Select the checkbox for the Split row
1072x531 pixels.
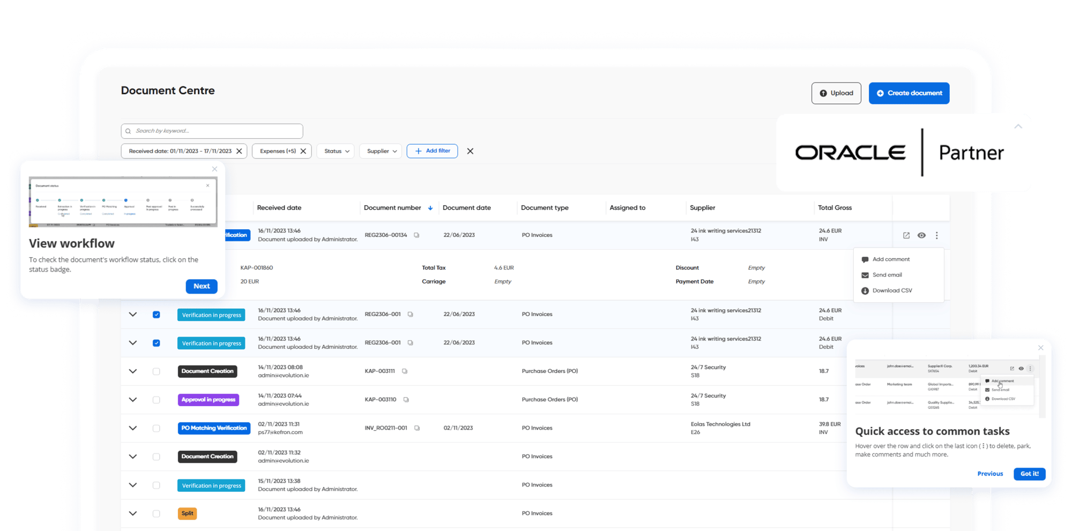pyautogui.click(x=157, y=513)
